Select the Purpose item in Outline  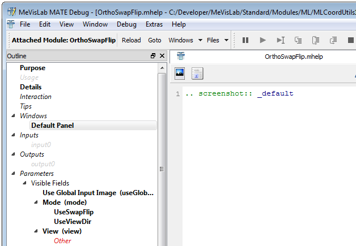(32, 68)
